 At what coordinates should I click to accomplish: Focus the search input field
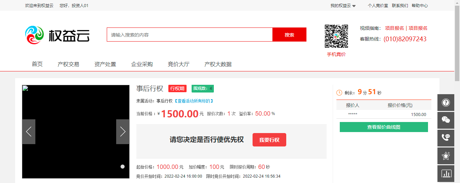(x=190, y=35)
